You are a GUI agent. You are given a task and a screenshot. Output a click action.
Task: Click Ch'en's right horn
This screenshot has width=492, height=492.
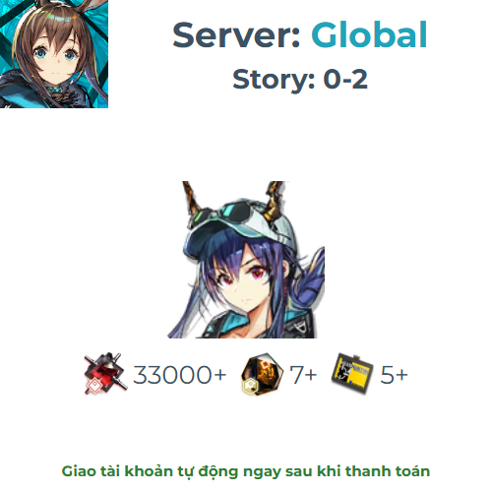tap(275, 200)
